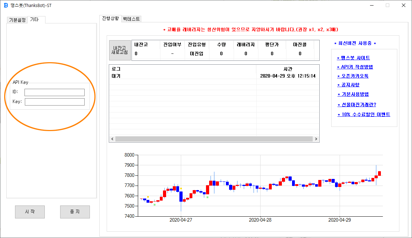
Task: Click the red leverage warning text
Action: click(251, 30)
